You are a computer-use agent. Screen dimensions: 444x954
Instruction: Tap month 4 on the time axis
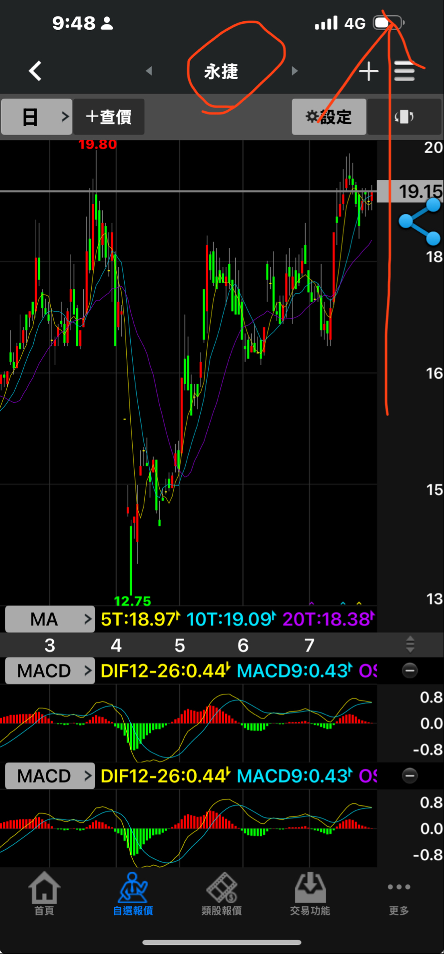tap(116, 645)
